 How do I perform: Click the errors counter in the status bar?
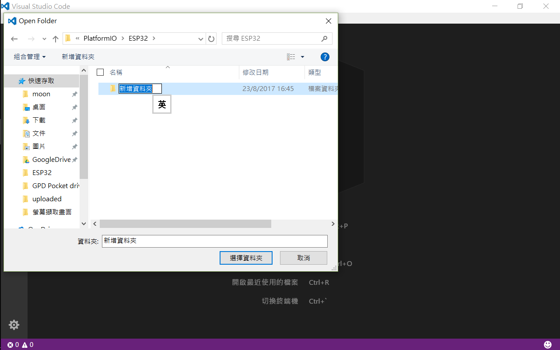(13, 344)
